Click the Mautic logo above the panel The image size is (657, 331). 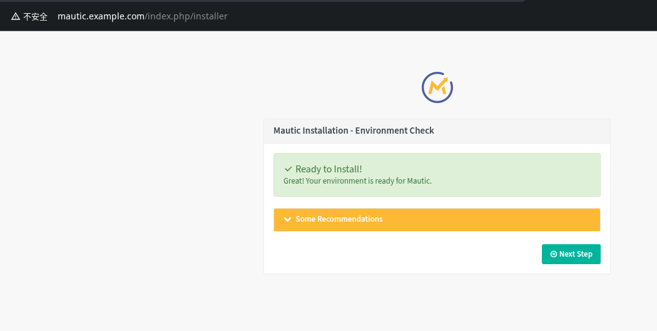pyautogui.click(x=437, y=87)
